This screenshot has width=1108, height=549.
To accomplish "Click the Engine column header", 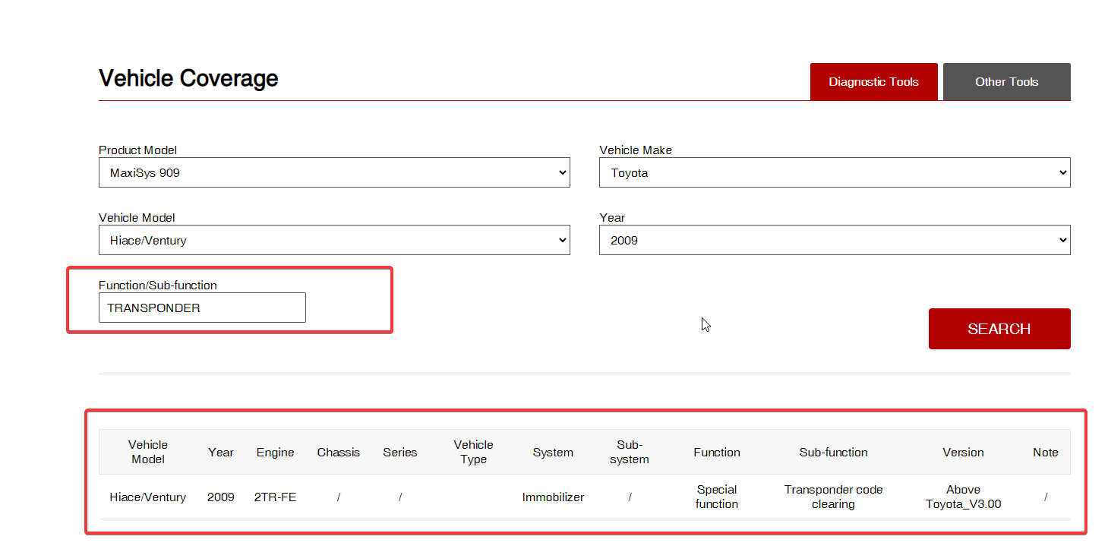I will tap(275, 452).
